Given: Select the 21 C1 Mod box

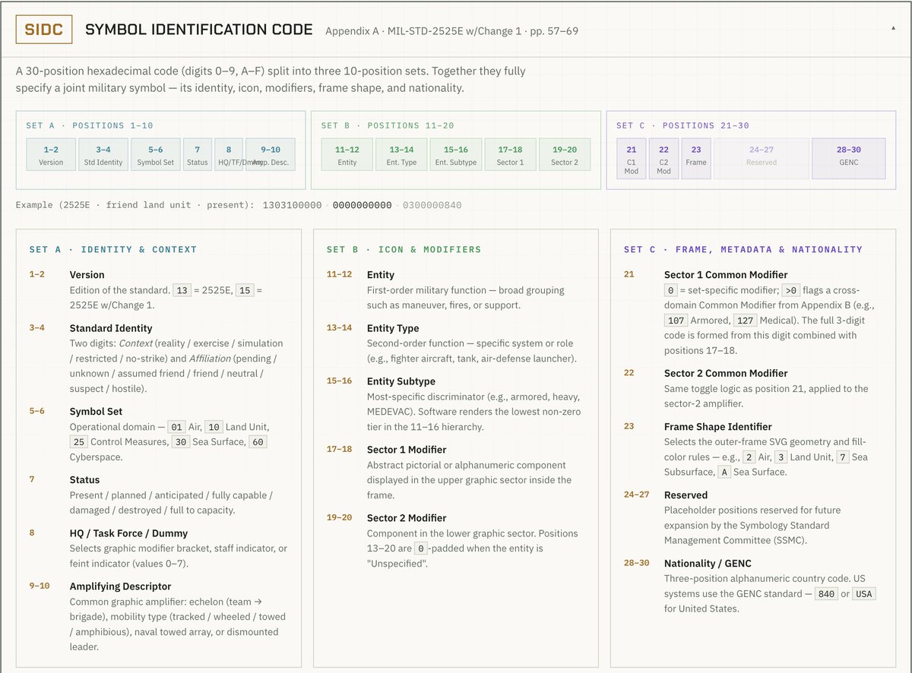Looking at the screenshot, I should (x=632, y=158).
